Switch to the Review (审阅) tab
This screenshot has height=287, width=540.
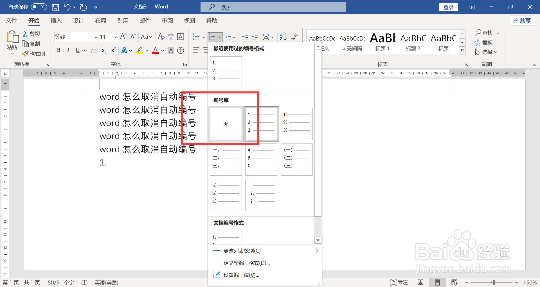pyautogui.click(x=167, y=21)
